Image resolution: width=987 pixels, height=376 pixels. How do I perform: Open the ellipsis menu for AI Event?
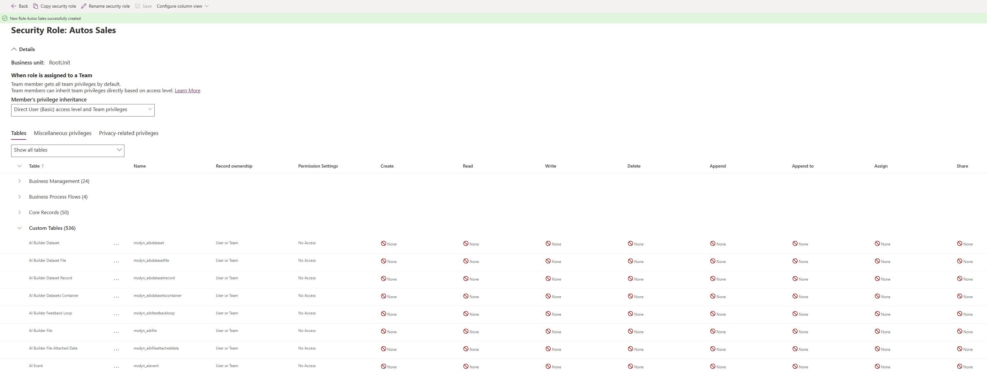coord(116,367)
